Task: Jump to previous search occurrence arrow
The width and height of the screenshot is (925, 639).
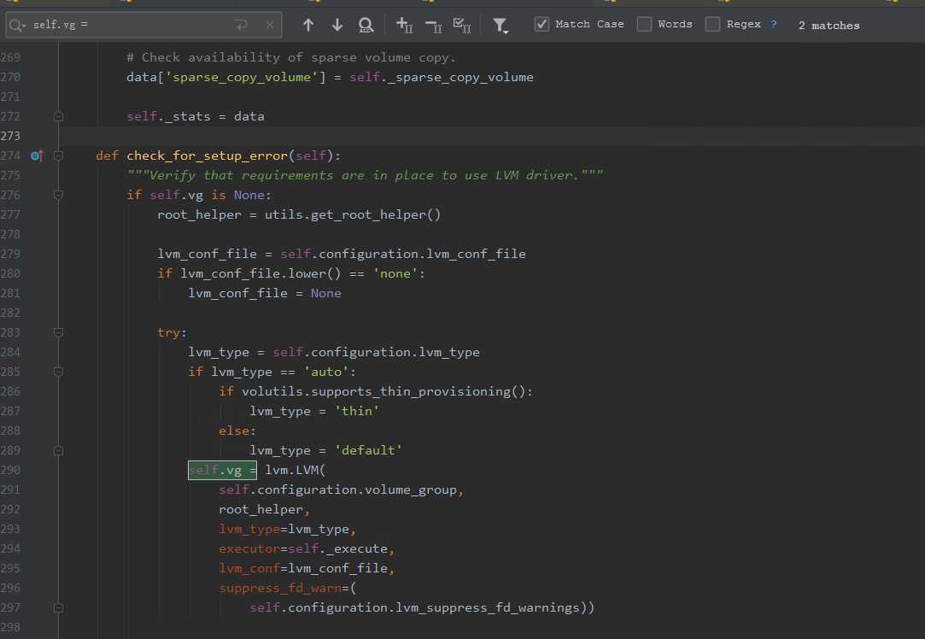Action: [308, 25]
